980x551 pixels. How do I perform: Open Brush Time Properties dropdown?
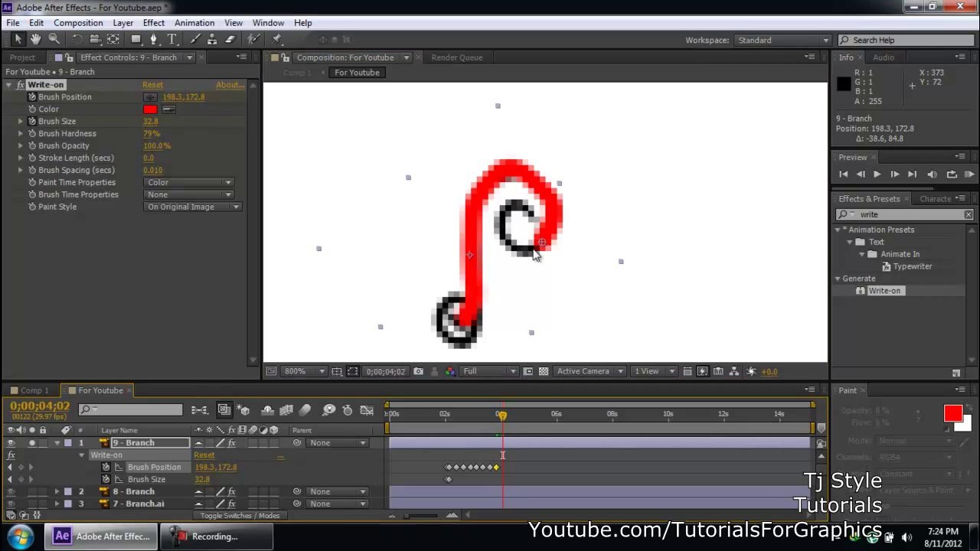(188, 194)
